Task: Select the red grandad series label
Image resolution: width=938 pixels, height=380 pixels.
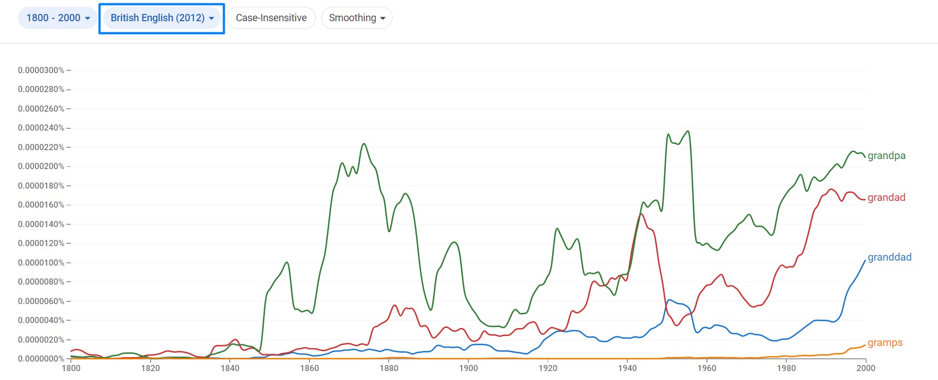Action: pyautogui.click(x=886, y=198)
